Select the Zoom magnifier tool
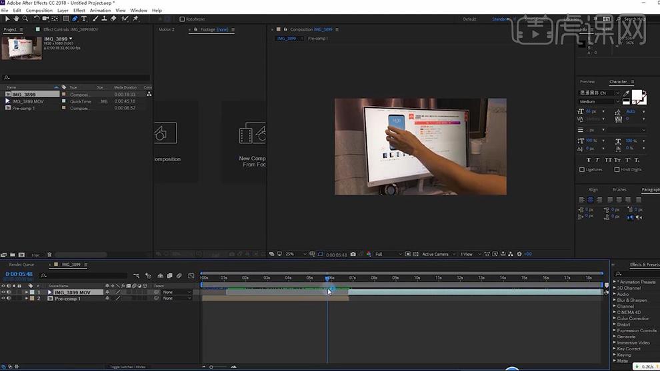The image size is (660, 371). tap(25, 19)
